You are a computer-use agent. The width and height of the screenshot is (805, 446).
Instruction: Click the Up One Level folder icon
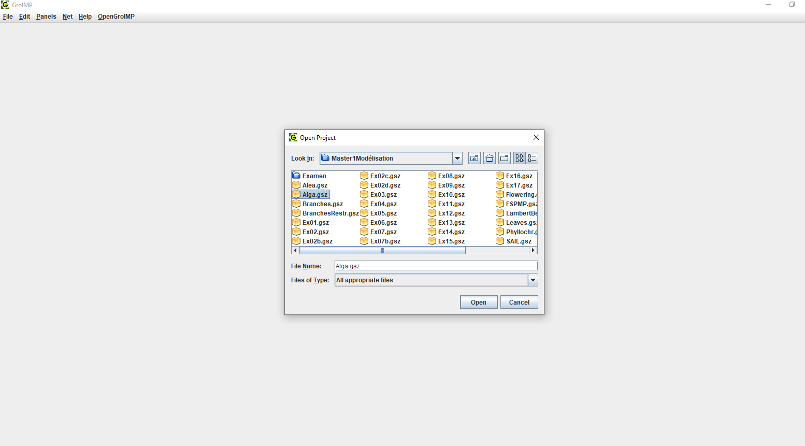474,159
